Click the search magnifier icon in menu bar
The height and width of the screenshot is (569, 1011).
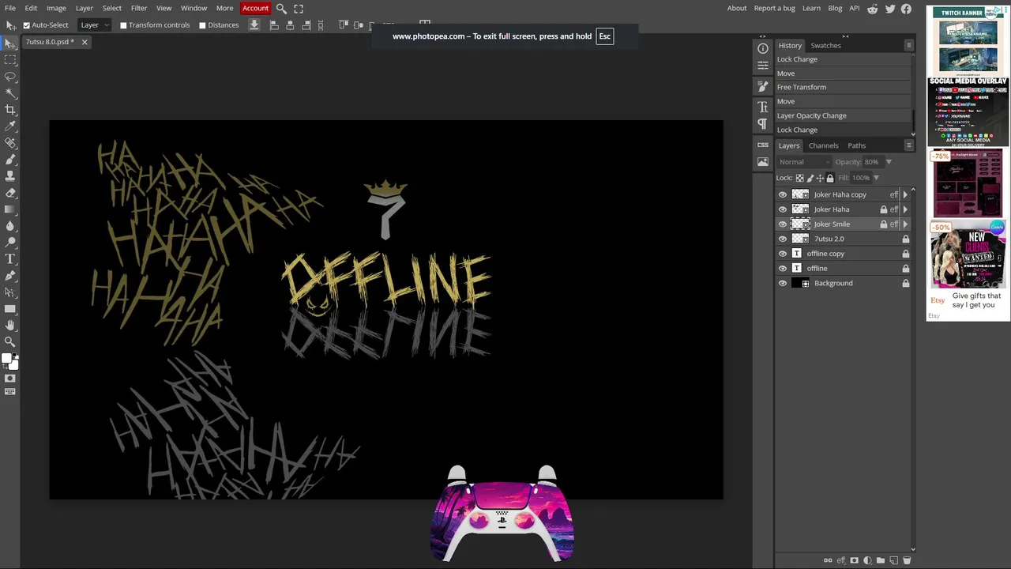pyautogui.click(x=281, y=8)
